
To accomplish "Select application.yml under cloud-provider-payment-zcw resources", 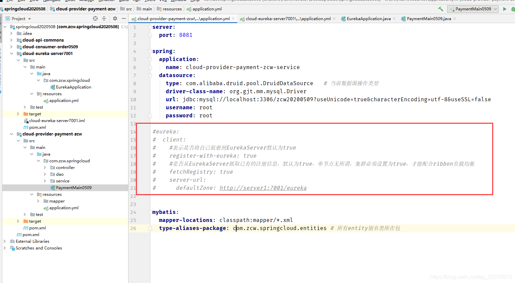I will point(64,208).
